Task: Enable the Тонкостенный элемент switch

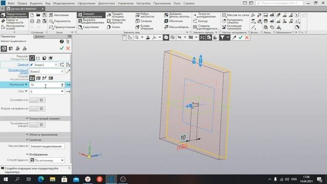Action: coord(37,125)
